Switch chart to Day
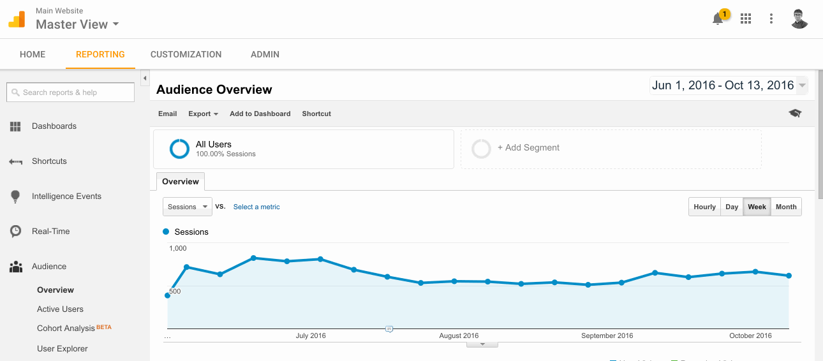Viewport: 823px width, 361px height. pos(732,207)
